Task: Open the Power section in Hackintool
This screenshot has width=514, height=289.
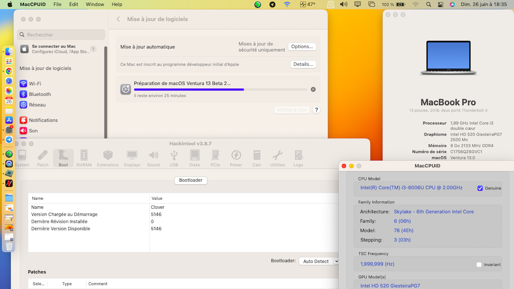Action: tap(236, 159)
